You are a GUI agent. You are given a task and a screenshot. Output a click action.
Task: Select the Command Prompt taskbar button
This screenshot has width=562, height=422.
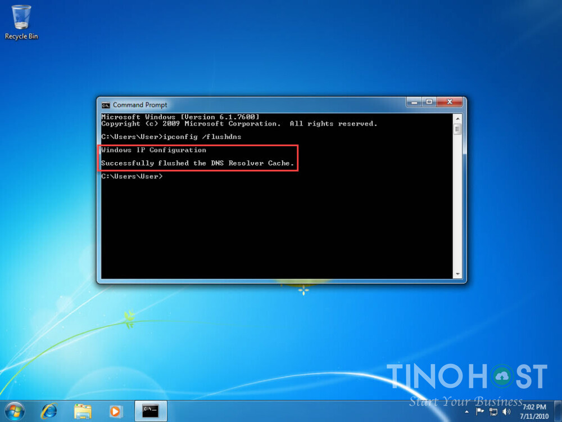click(x=151, y=411)
